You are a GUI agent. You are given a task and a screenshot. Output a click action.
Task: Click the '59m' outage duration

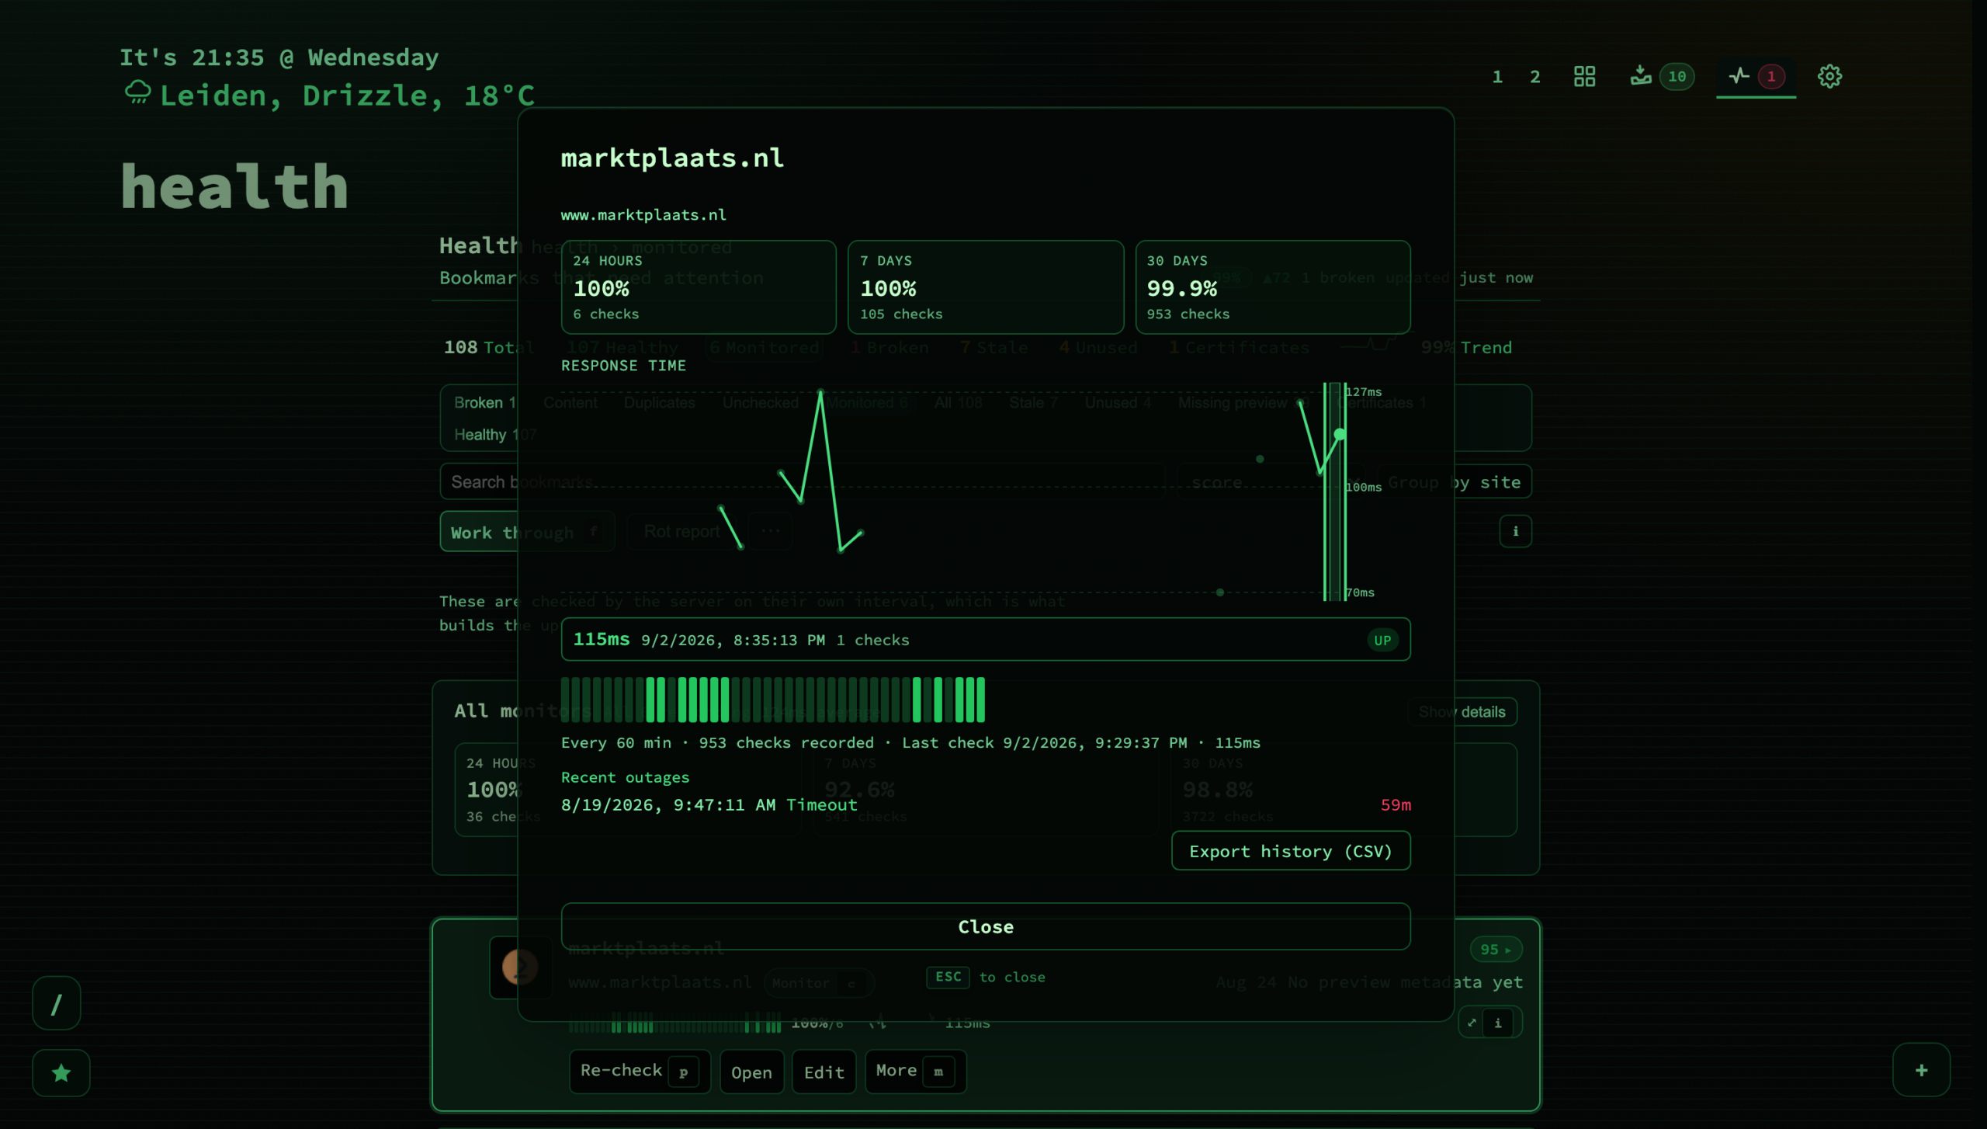pyautogui.click(x=1396, y=804)
